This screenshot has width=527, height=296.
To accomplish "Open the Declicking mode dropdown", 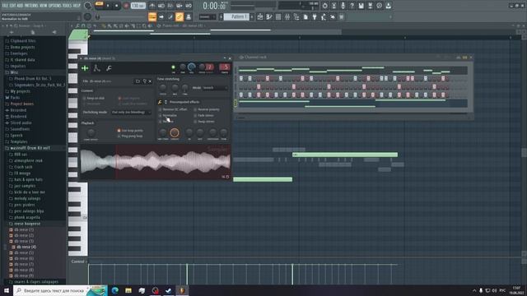I will coord(131,113).
